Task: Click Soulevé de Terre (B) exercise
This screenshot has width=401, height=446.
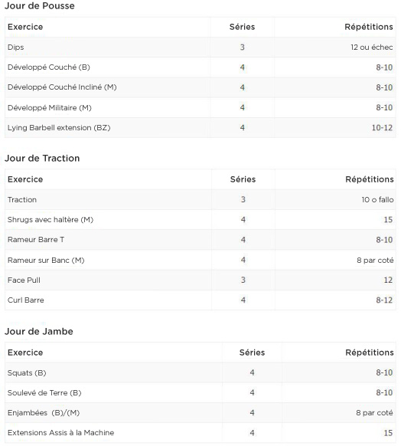Action: (x=44, y=393)
